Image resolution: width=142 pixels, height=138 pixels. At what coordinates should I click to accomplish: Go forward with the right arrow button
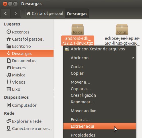[15, 13]
